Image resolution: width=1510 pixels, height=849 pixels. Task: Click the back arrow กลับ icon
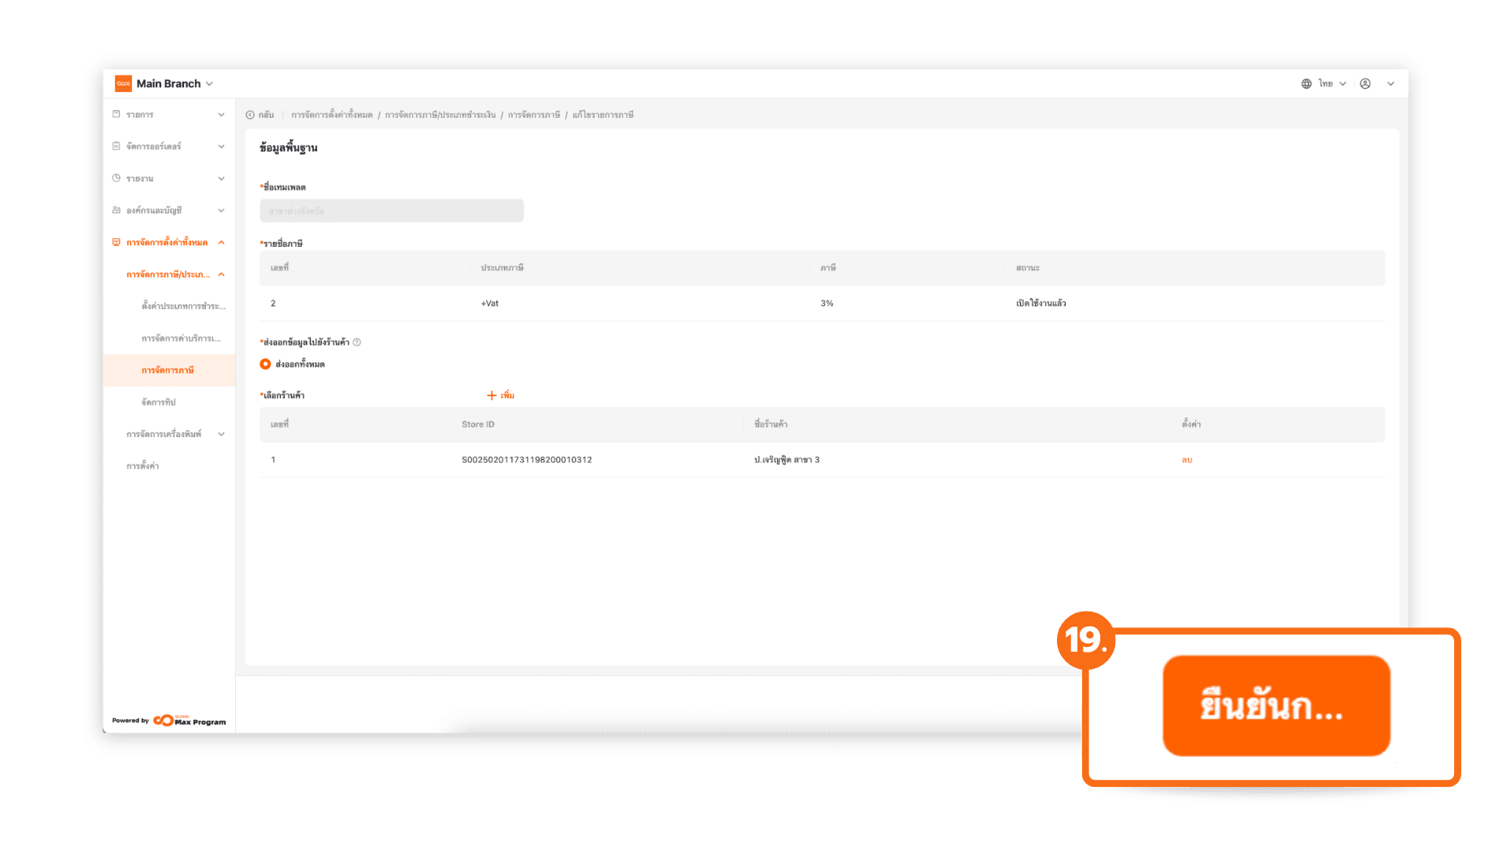click(250, 115)
